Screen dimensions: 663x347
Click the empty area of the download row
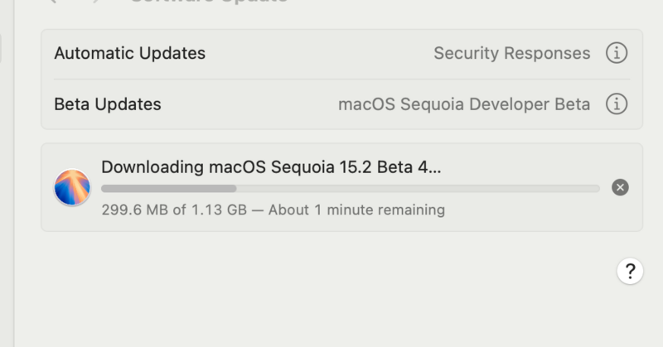(x=539, y=212)
